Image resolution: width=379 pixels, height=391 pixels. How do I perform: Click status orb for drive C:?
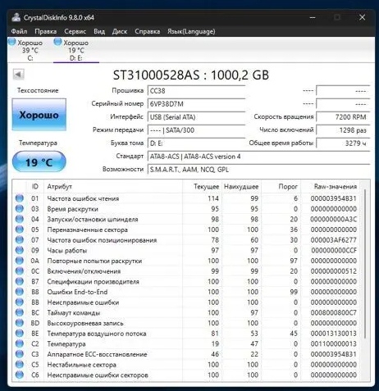point(12,42)
